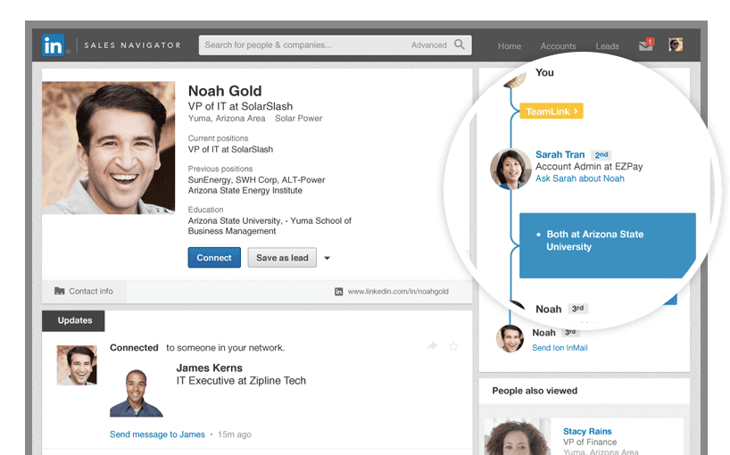Expand the TeamLink tag
The width and height of the screenshot is (730, 455).
552,112
